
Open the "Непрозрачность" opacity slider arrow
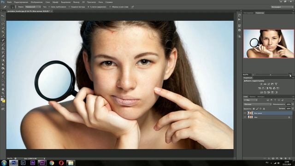[x=293, y=104]
